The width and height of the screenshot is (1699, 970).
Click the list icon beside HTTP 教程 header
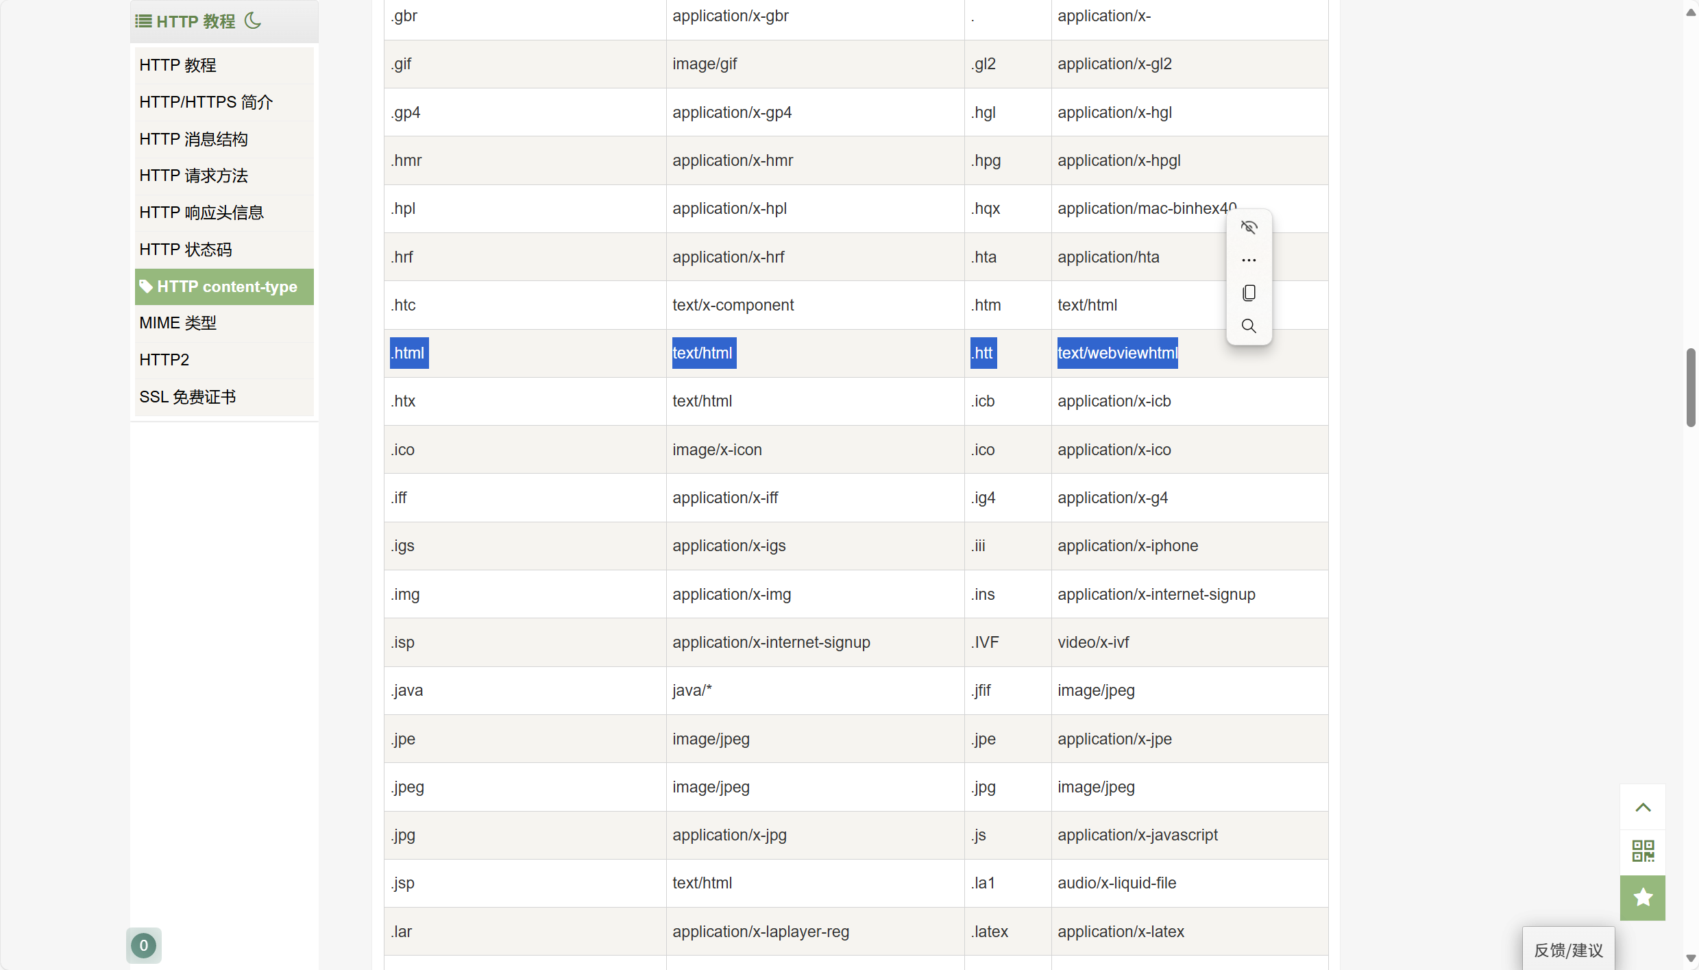tap(143, 21)
